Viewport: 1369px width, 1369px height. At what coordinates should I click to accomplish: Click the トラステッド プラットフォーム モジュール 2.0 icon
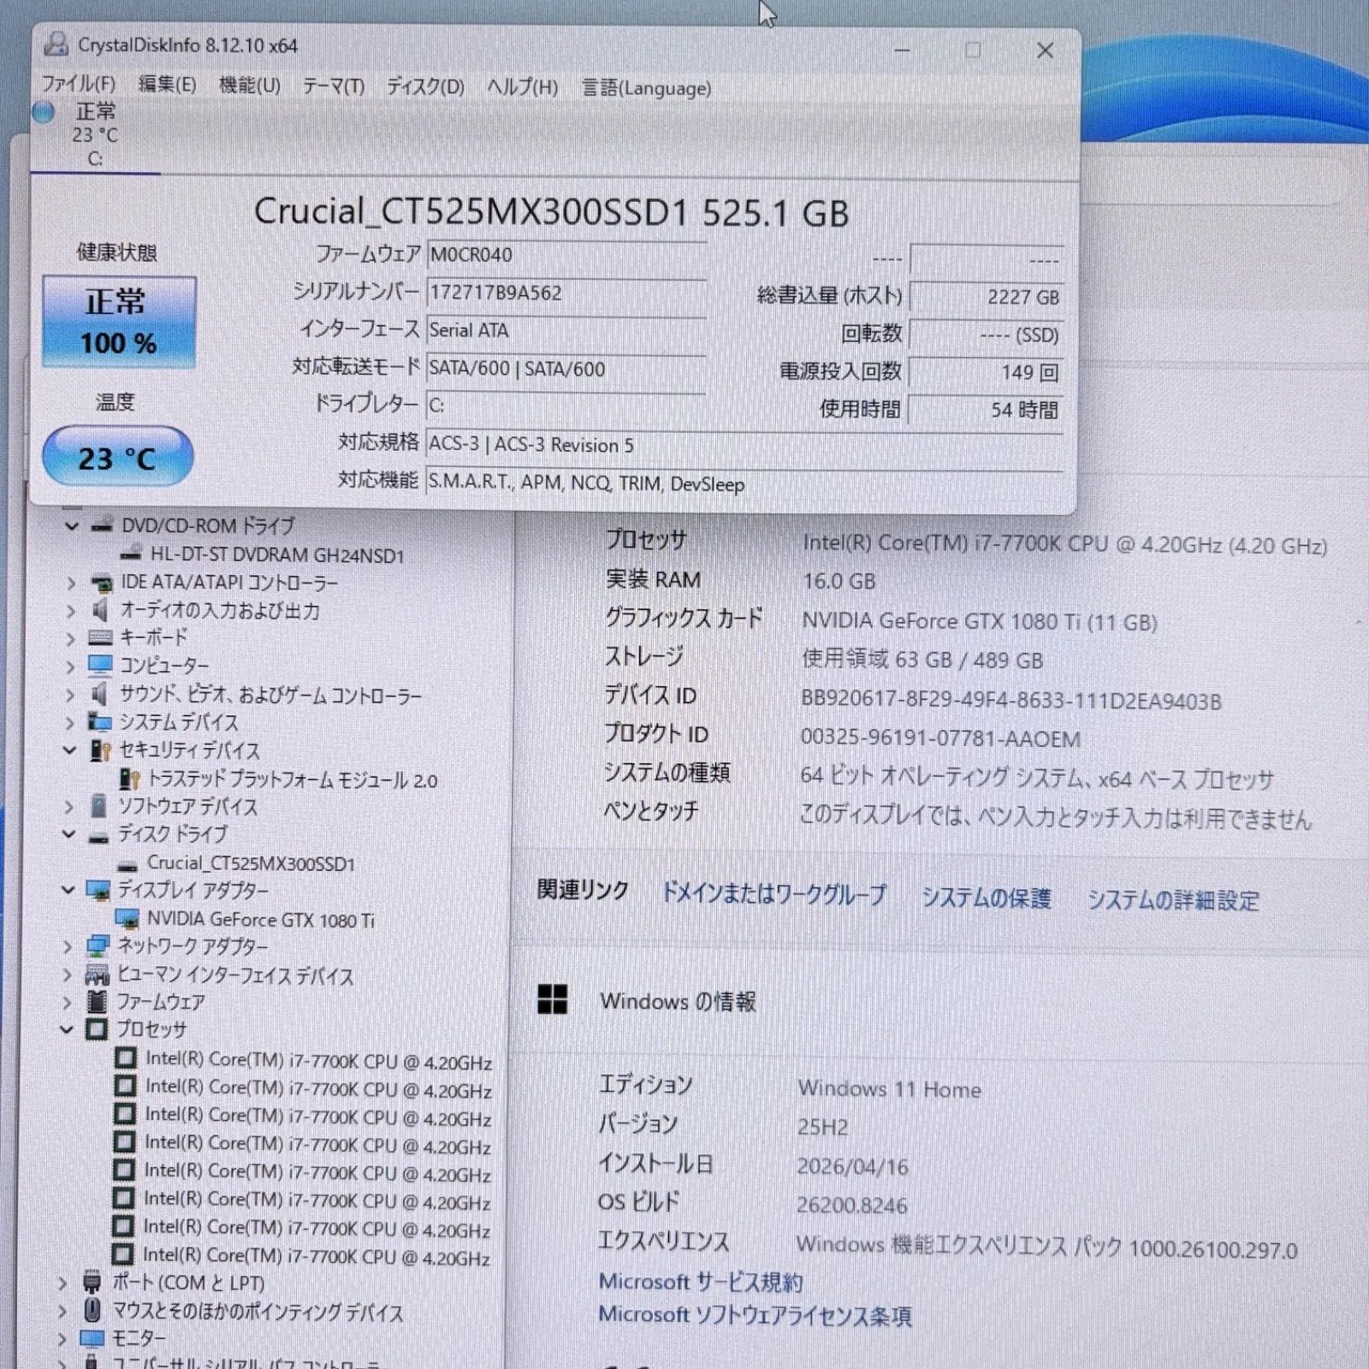tap(129, 779)
